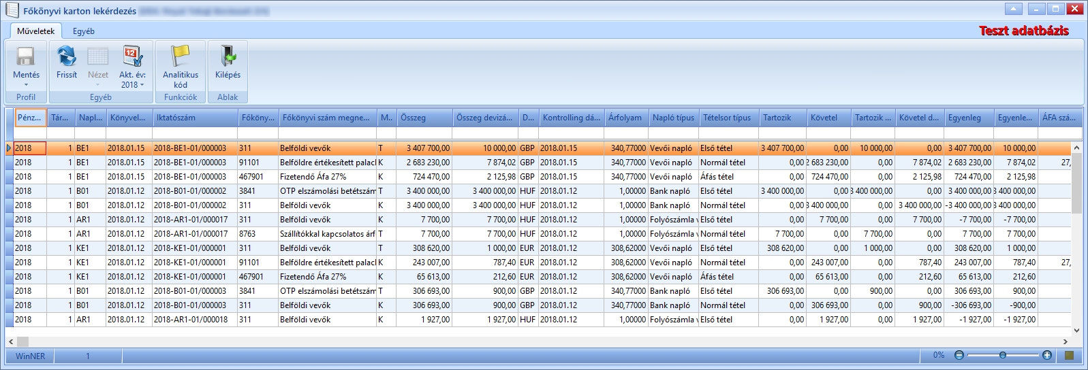Click the square icon at status bar end
This screenshot has width=1088, height=370.
pyautogui.click(x=1069, y=355)
